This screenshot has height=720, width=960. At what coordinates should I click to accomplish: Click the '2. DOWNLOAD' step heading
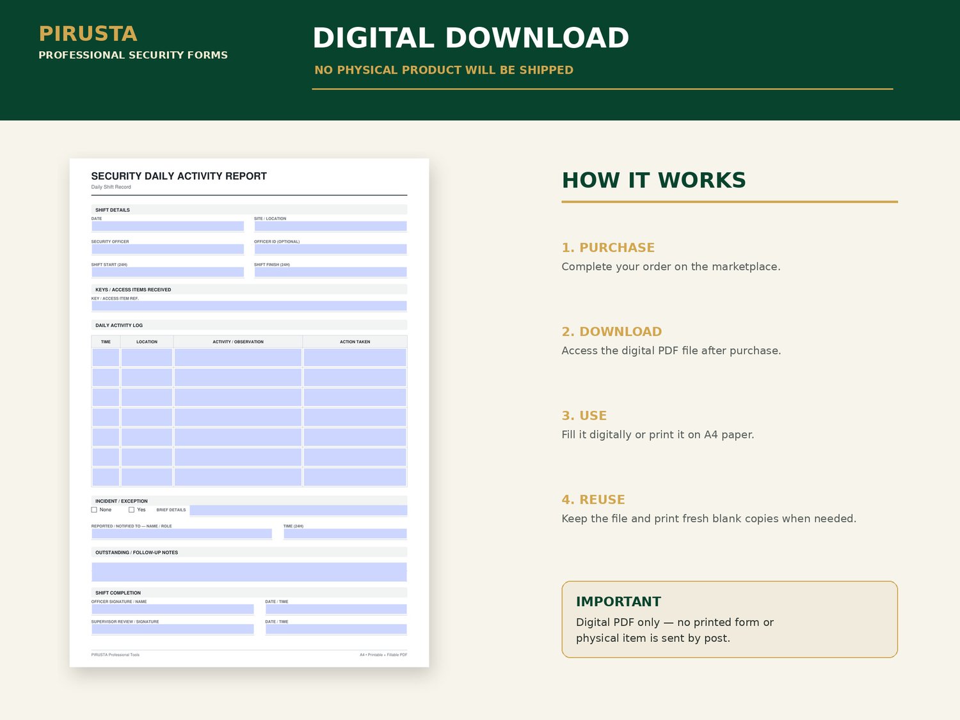pos(612,332)
